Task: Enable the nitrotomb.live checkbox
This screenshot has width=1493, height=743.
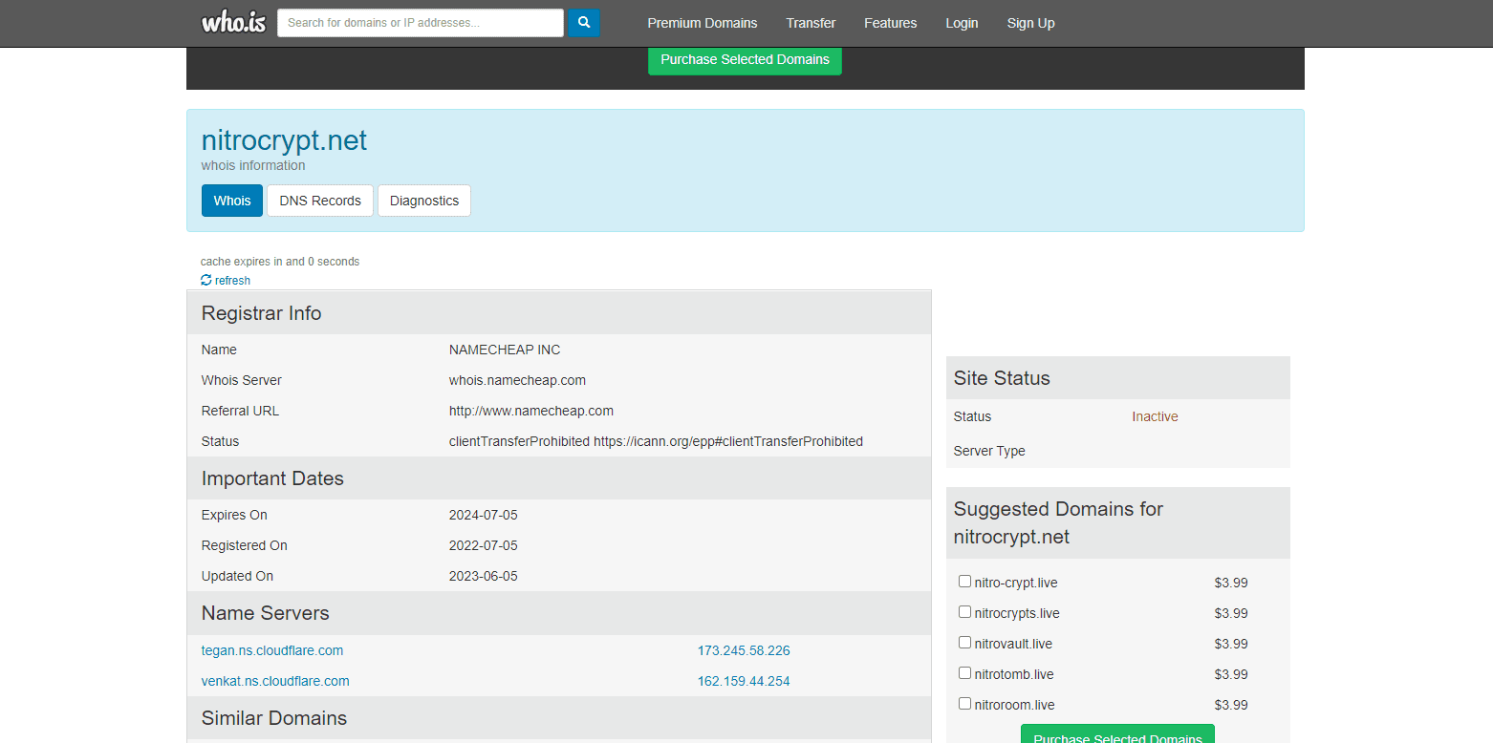Action: pos(964,673)
